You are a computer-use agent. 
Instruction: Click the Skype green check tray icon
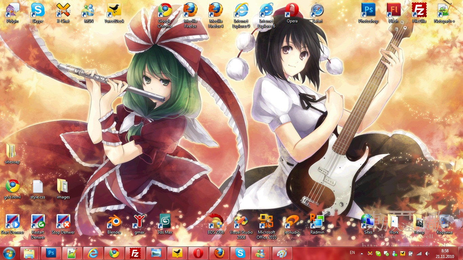pyautogui.click(x=378, y=253)
